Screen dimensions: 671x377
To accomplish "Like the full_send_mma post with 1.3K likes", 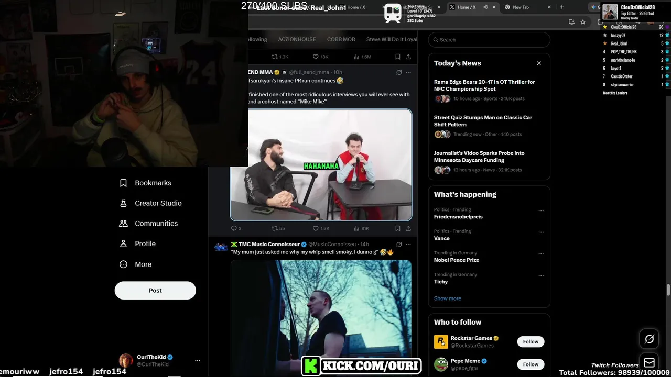I will tap(321, 228).
